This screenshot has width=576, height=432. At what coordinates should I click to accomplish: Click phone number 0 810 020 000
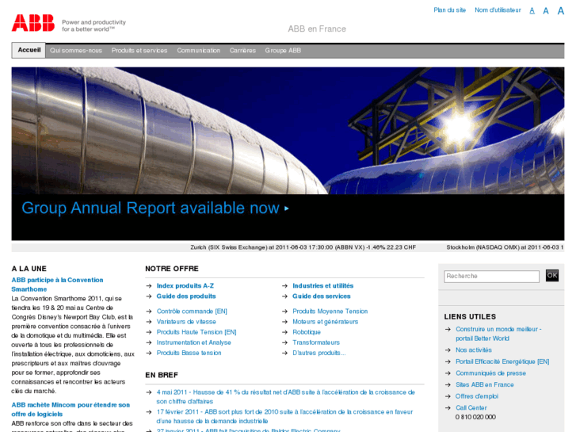click(x=475, y=417)
